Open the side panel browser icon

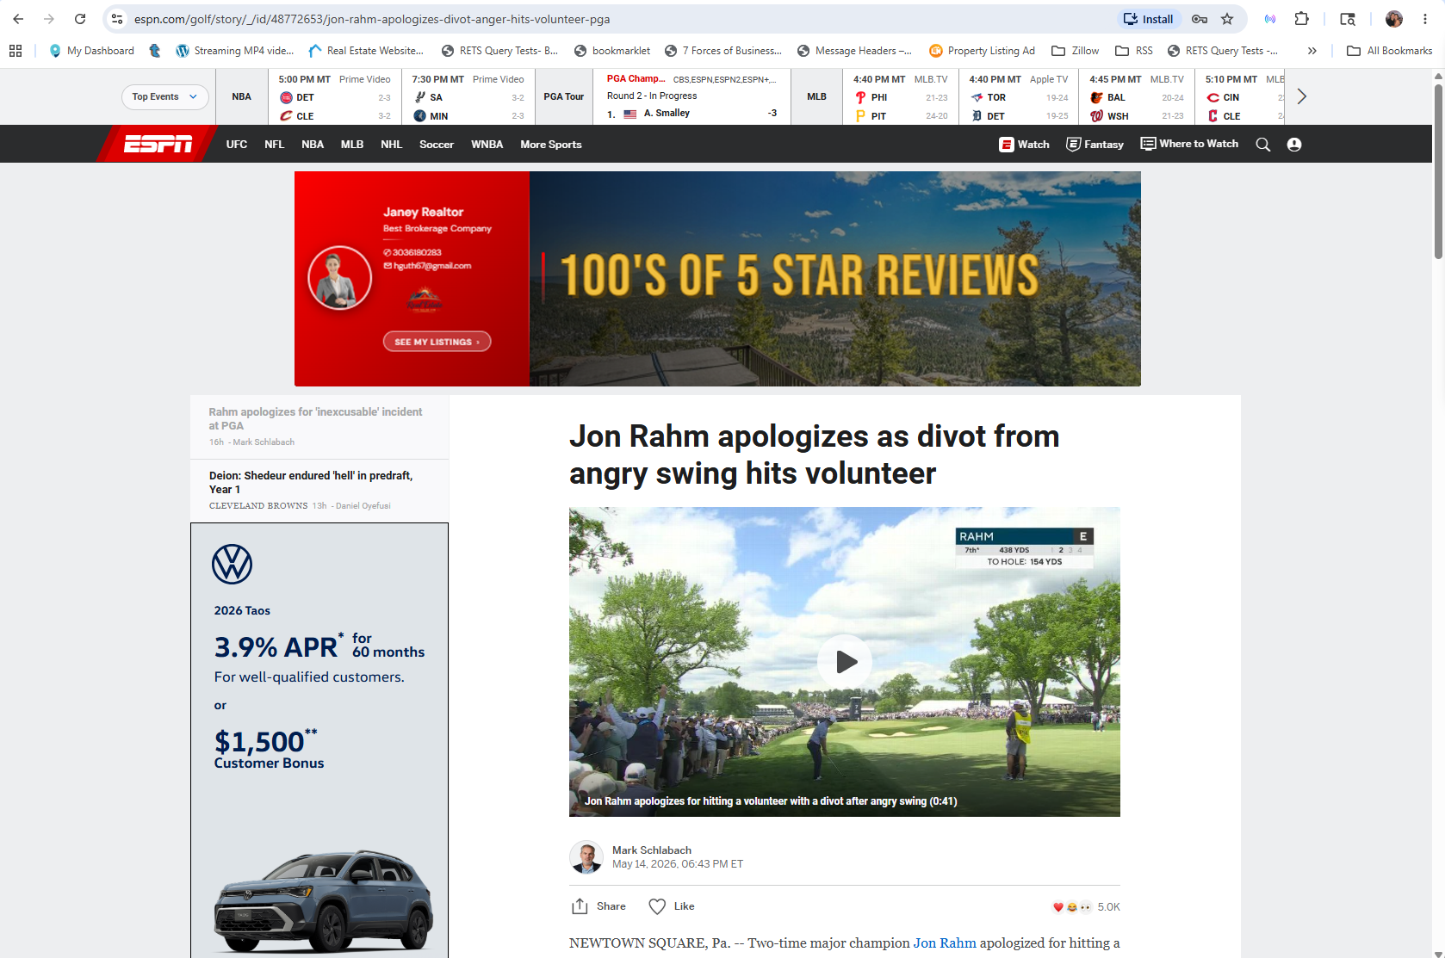coord(1348,19)
